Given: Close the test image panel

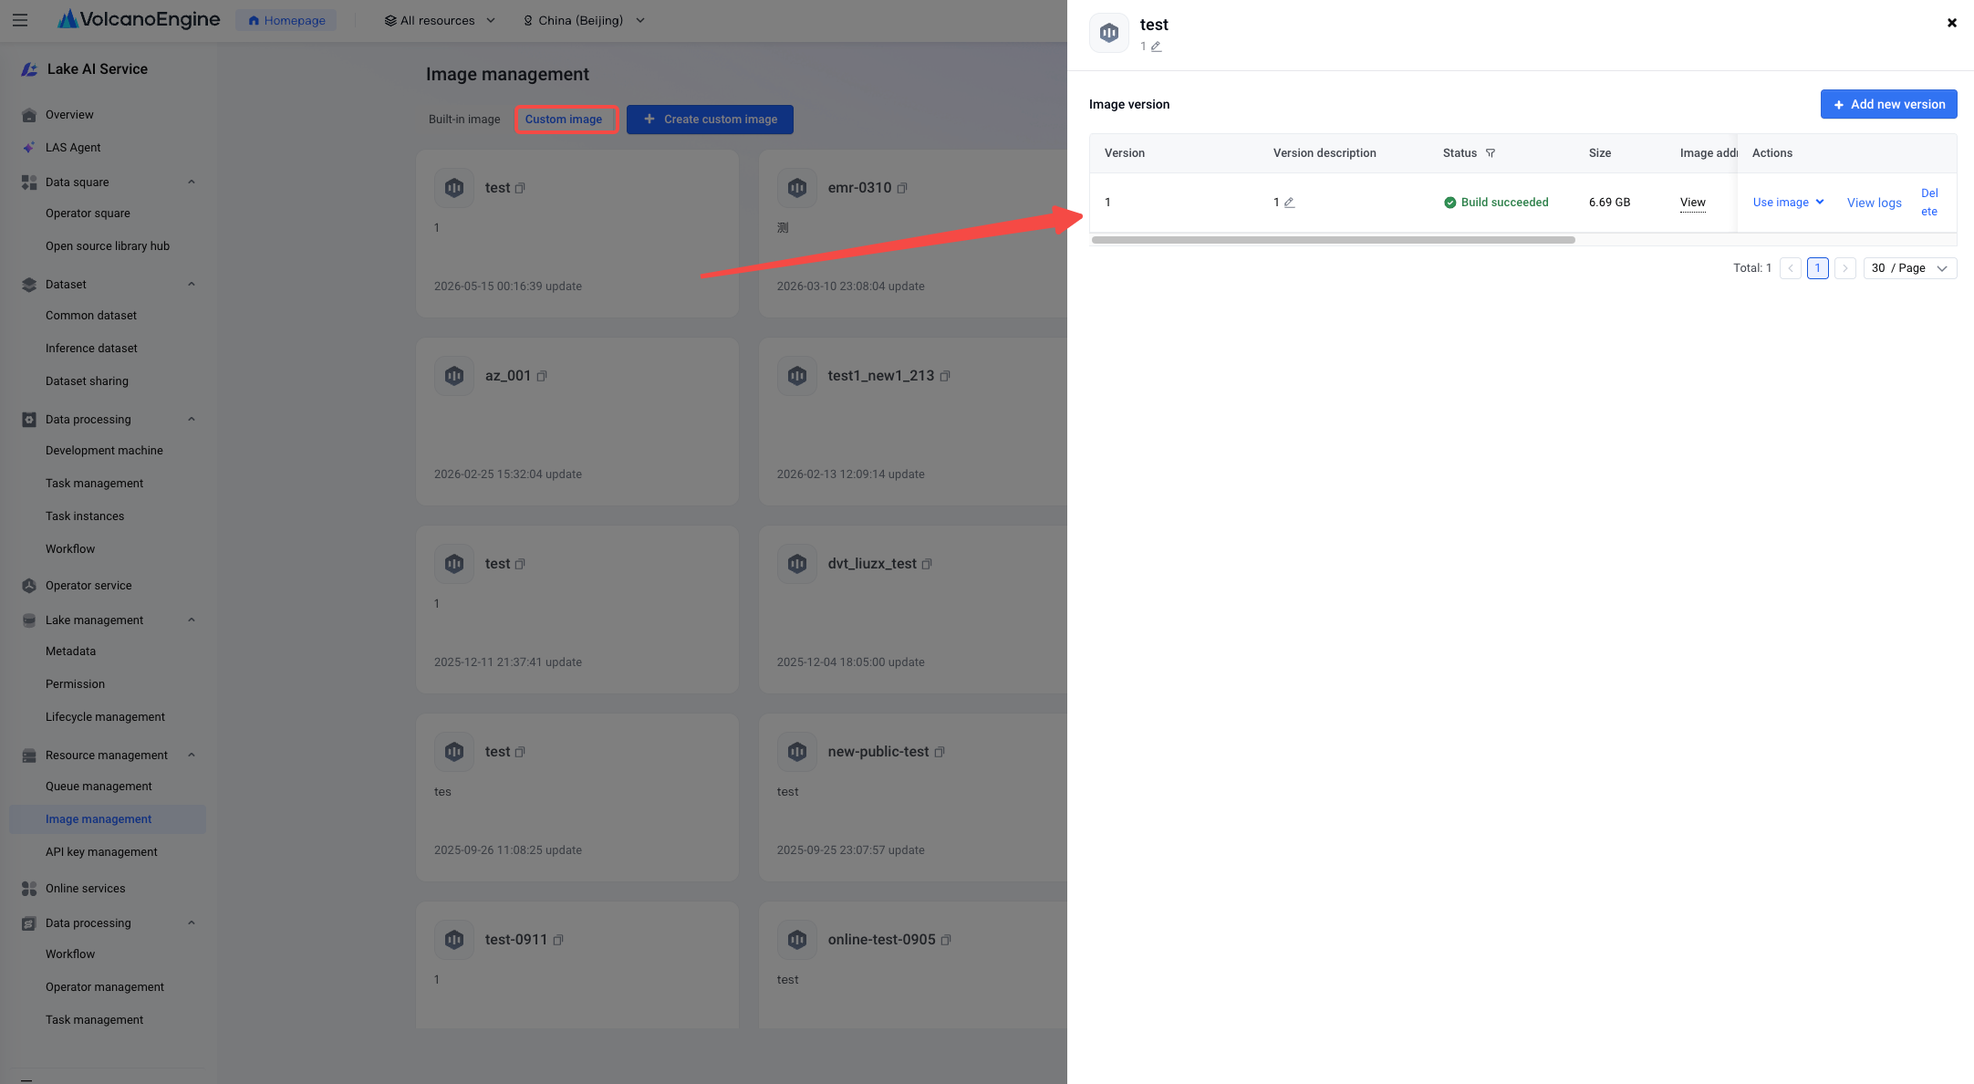Looking at the screenshot, I should coord(1951,23).
